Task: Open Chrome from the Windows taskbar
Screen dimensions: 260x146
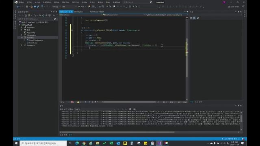Action: [84, 143]
